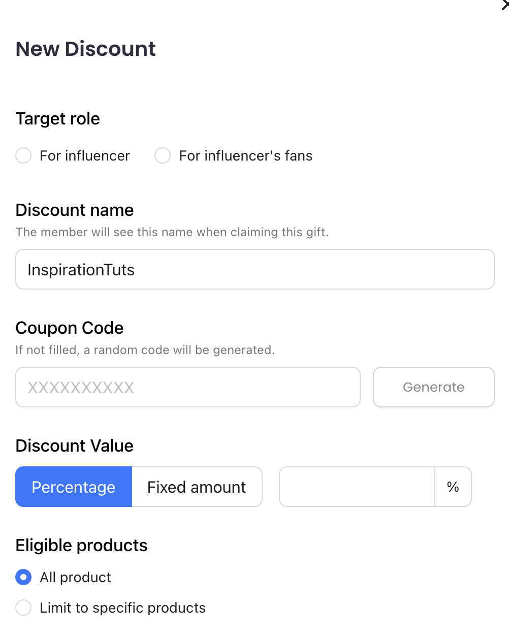Click the Discount Value section label
The image size is (509, 636).
click(75, 446)
